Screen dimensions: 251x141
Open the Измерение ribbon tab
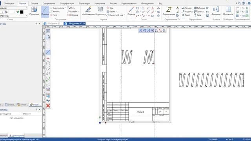pos(100,4)
